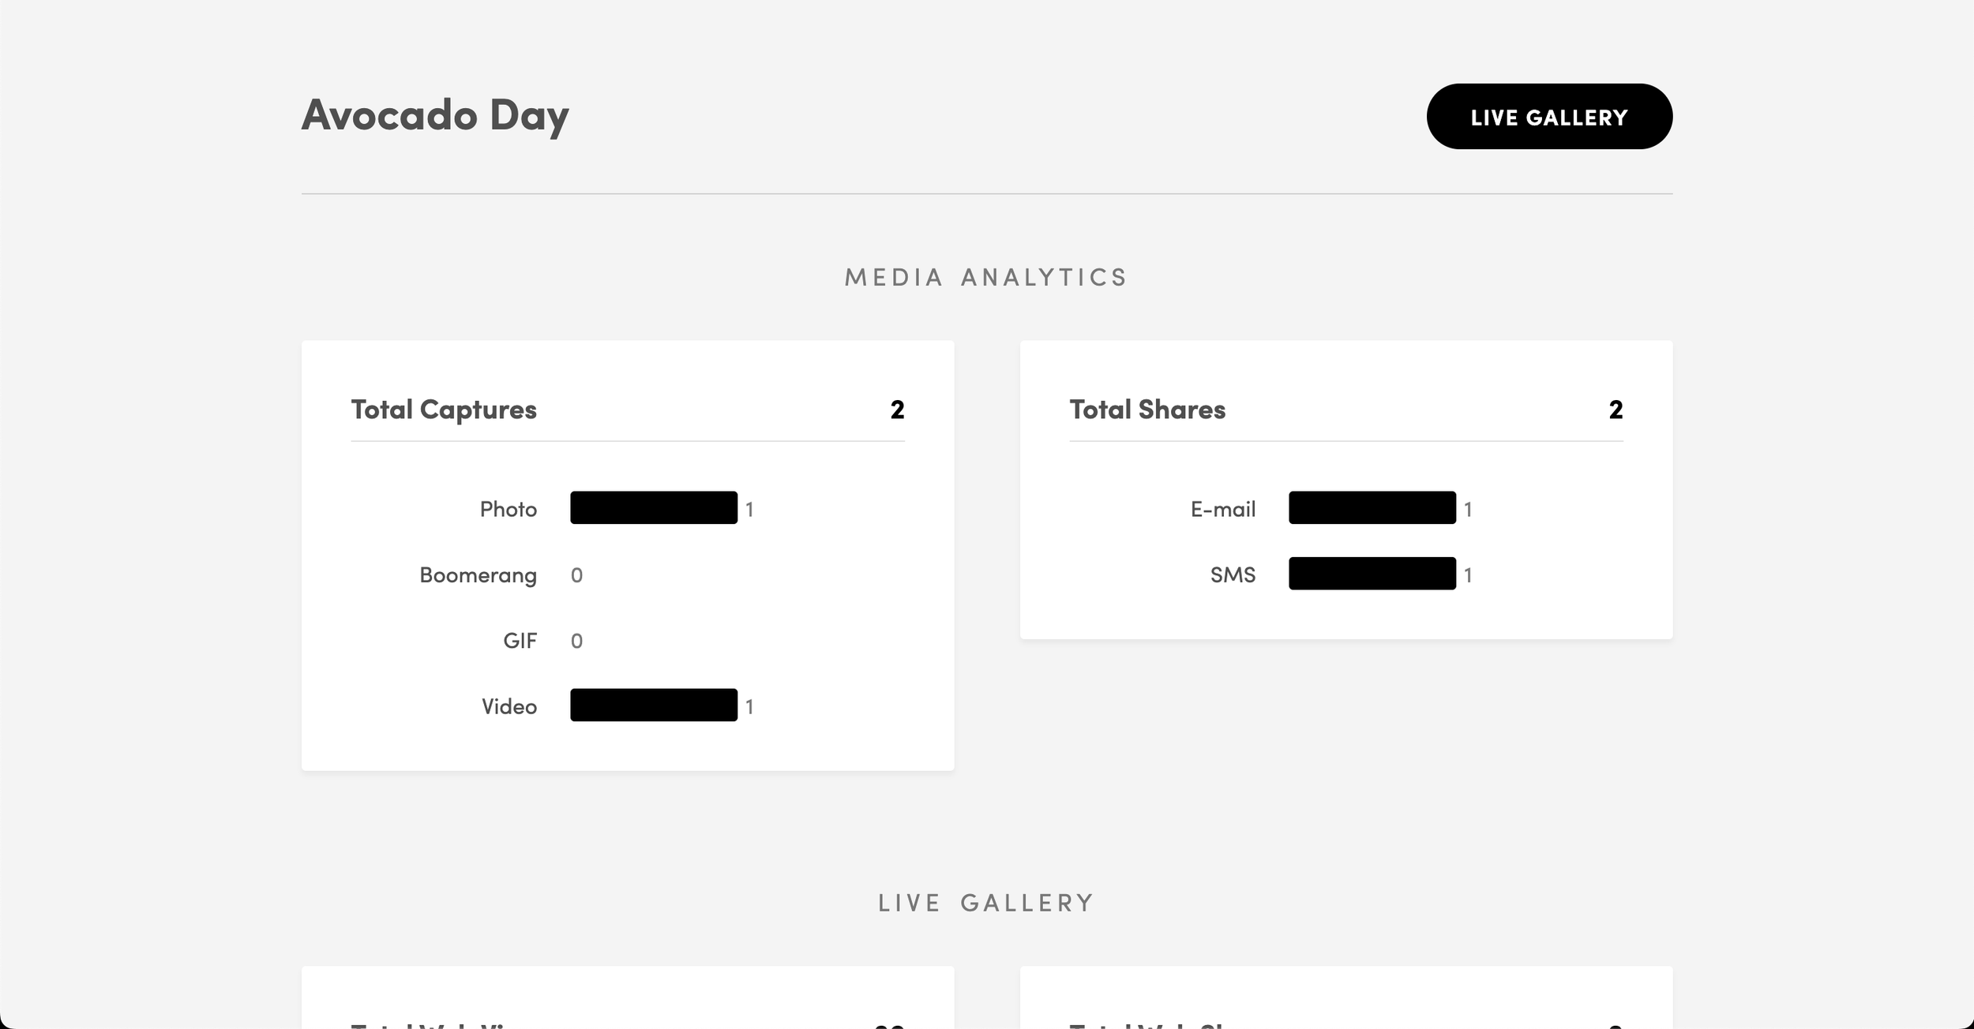Screen dimensions: 1974x1029
Task: Click the Photo label text
Action: (509, 509)
